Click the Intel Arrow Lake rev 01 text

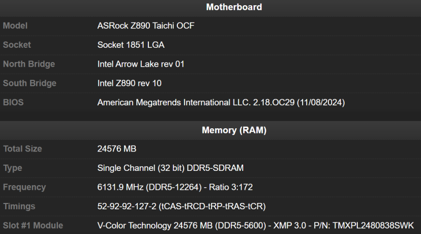click(x=141, y=64)
